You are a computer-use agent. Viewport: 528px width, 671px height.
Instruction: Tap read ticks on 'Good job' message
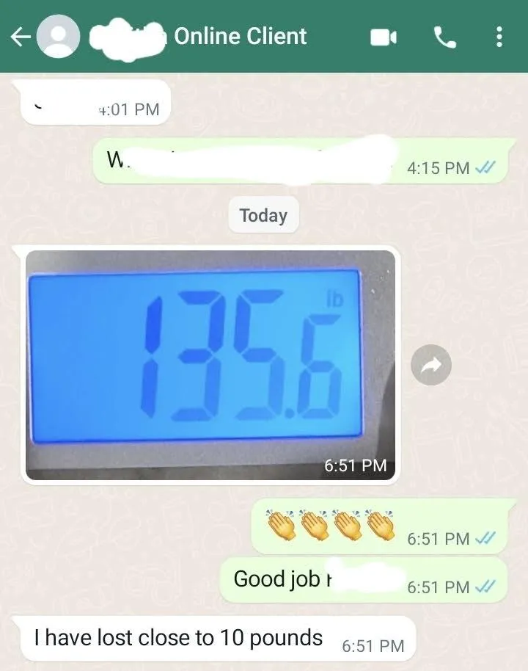coord(485,587)
